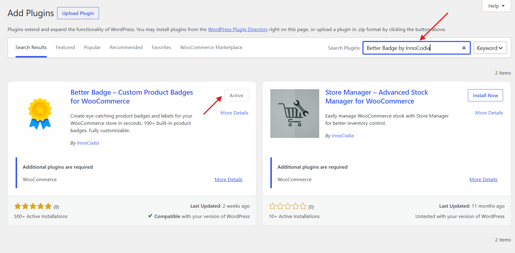
Task: Click the 'Compatible with your version' text
Action: click(x=202, y=216)
